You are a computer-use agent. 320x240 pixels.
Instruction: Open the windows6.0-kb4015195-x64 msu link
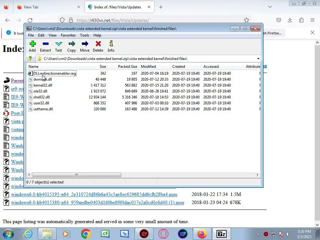tap(94, 194)
